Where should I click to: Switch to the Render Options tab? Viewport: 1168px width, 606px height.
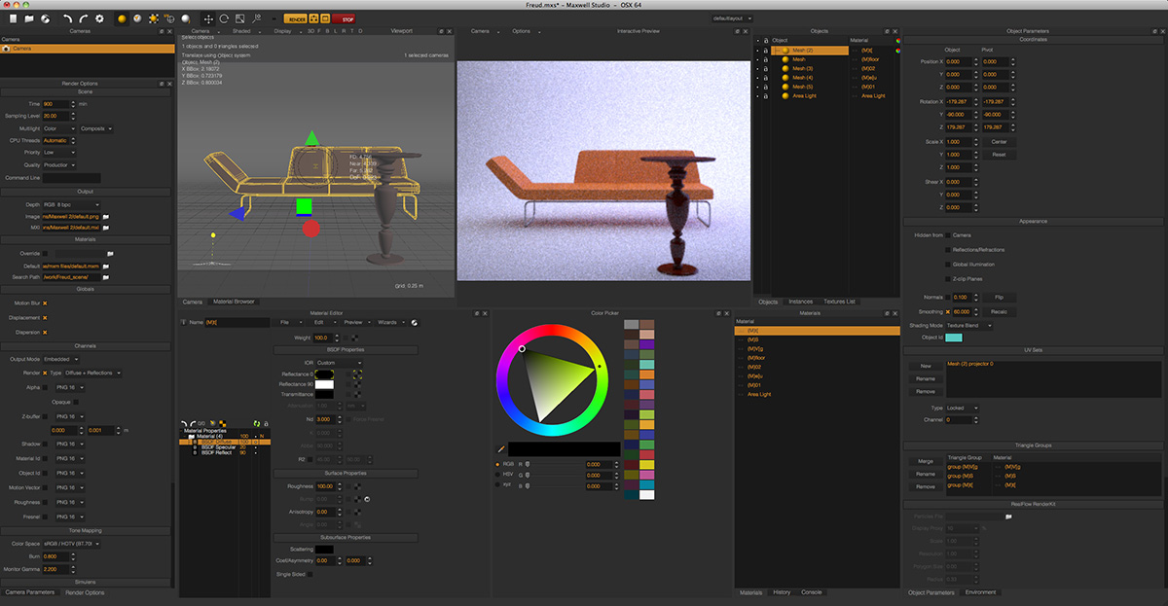click(85, 592)
